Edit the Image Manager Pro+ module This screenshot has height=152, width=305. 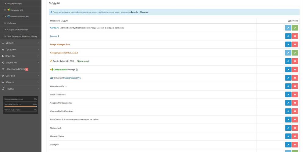[x=288, y=44]
